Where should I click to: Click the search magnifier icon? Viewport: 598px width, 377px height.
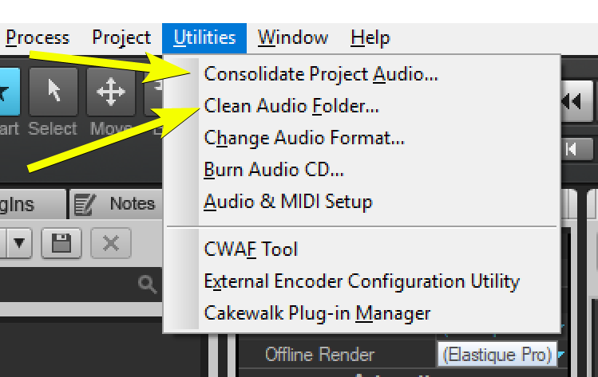point(146,283)
